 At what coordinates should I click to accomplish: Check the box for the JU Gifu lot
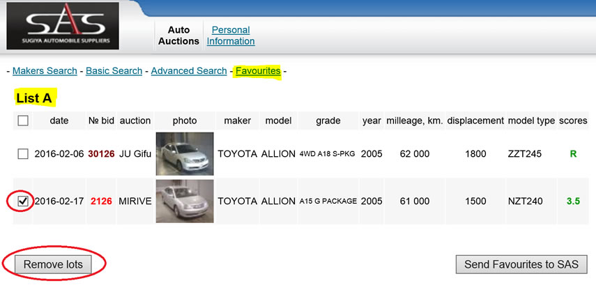tap(23, 154)
